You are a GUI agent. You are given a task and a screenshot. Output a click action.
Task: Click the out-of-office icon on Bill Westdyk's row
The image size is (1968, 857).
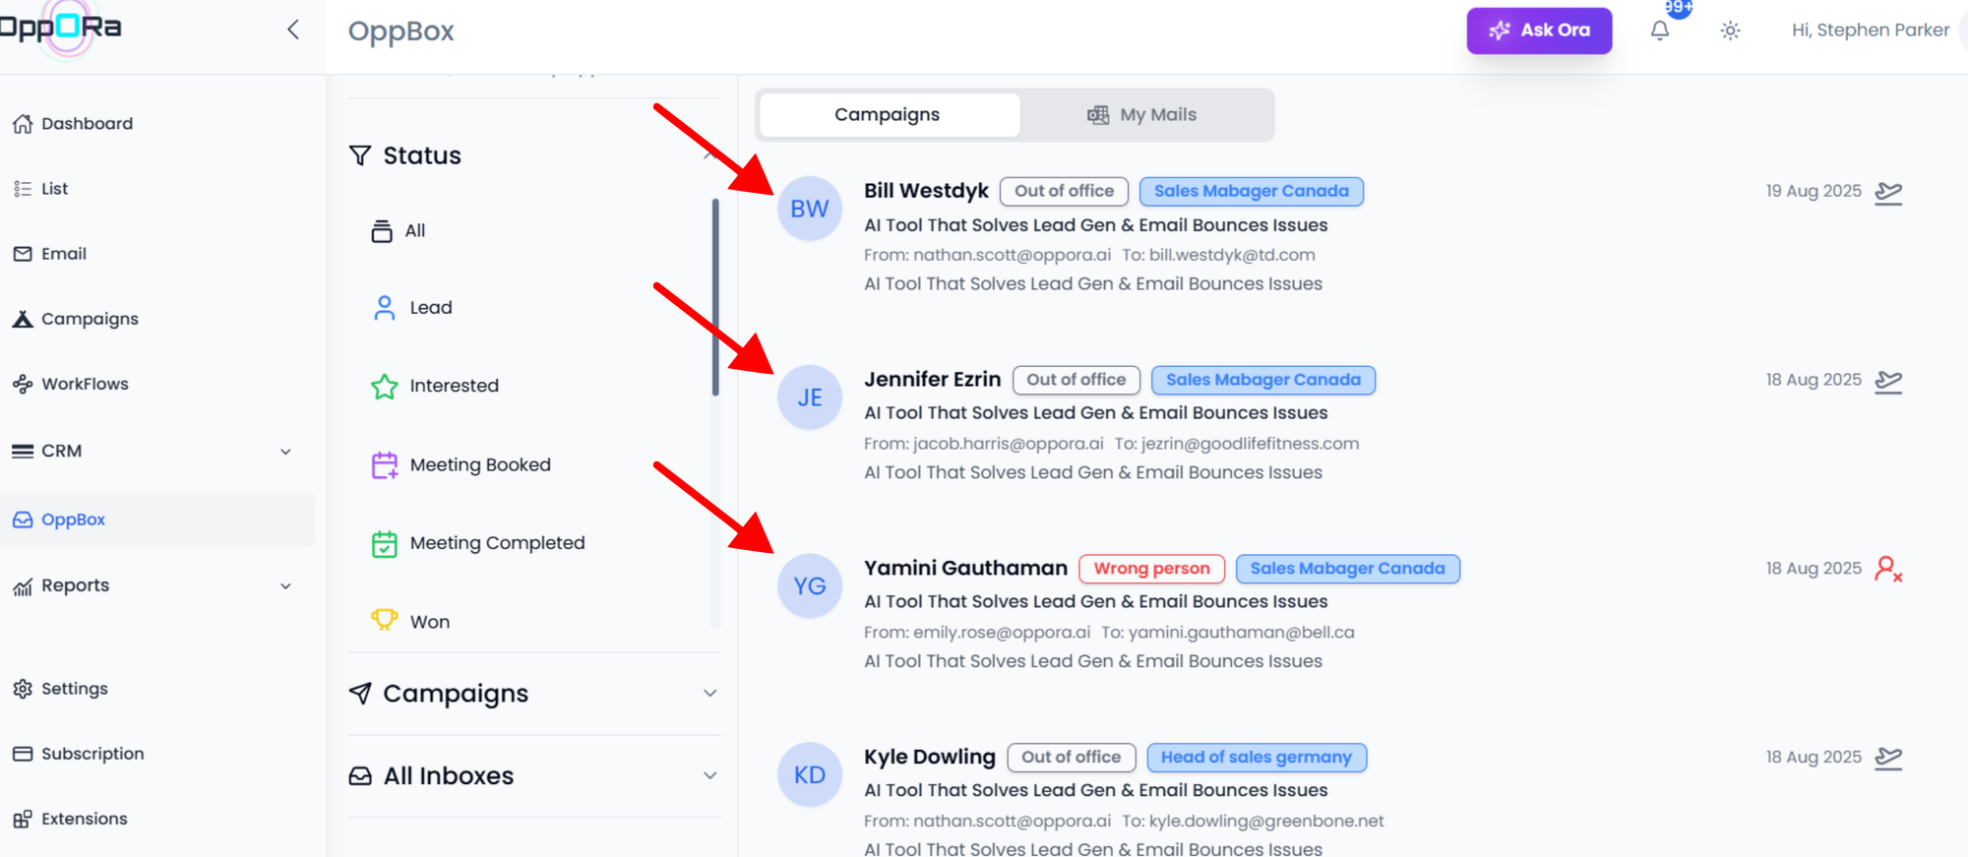coord(1887,192)
